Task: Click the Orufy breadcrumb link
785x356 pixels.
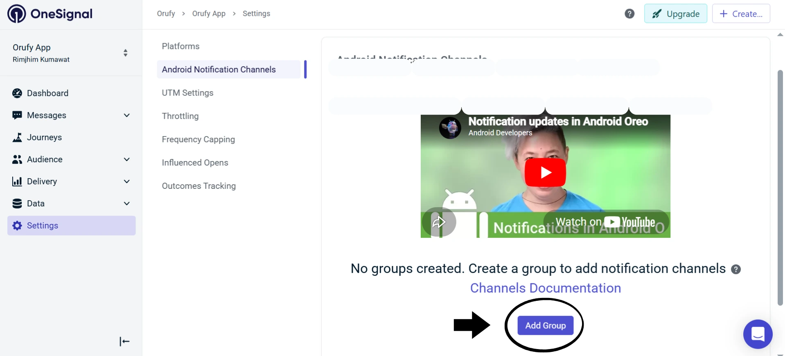Action: [x=166, y=13]
